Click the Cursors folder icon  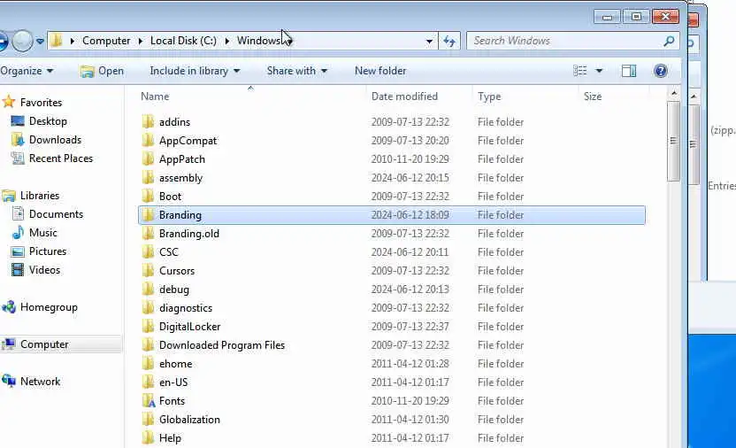[x=148, y=271]
